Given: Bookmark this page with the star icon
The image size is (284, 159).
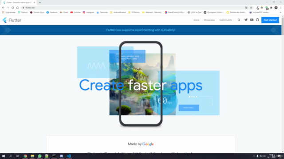Looking at the screenshot, I should click(x=251, y=8).
